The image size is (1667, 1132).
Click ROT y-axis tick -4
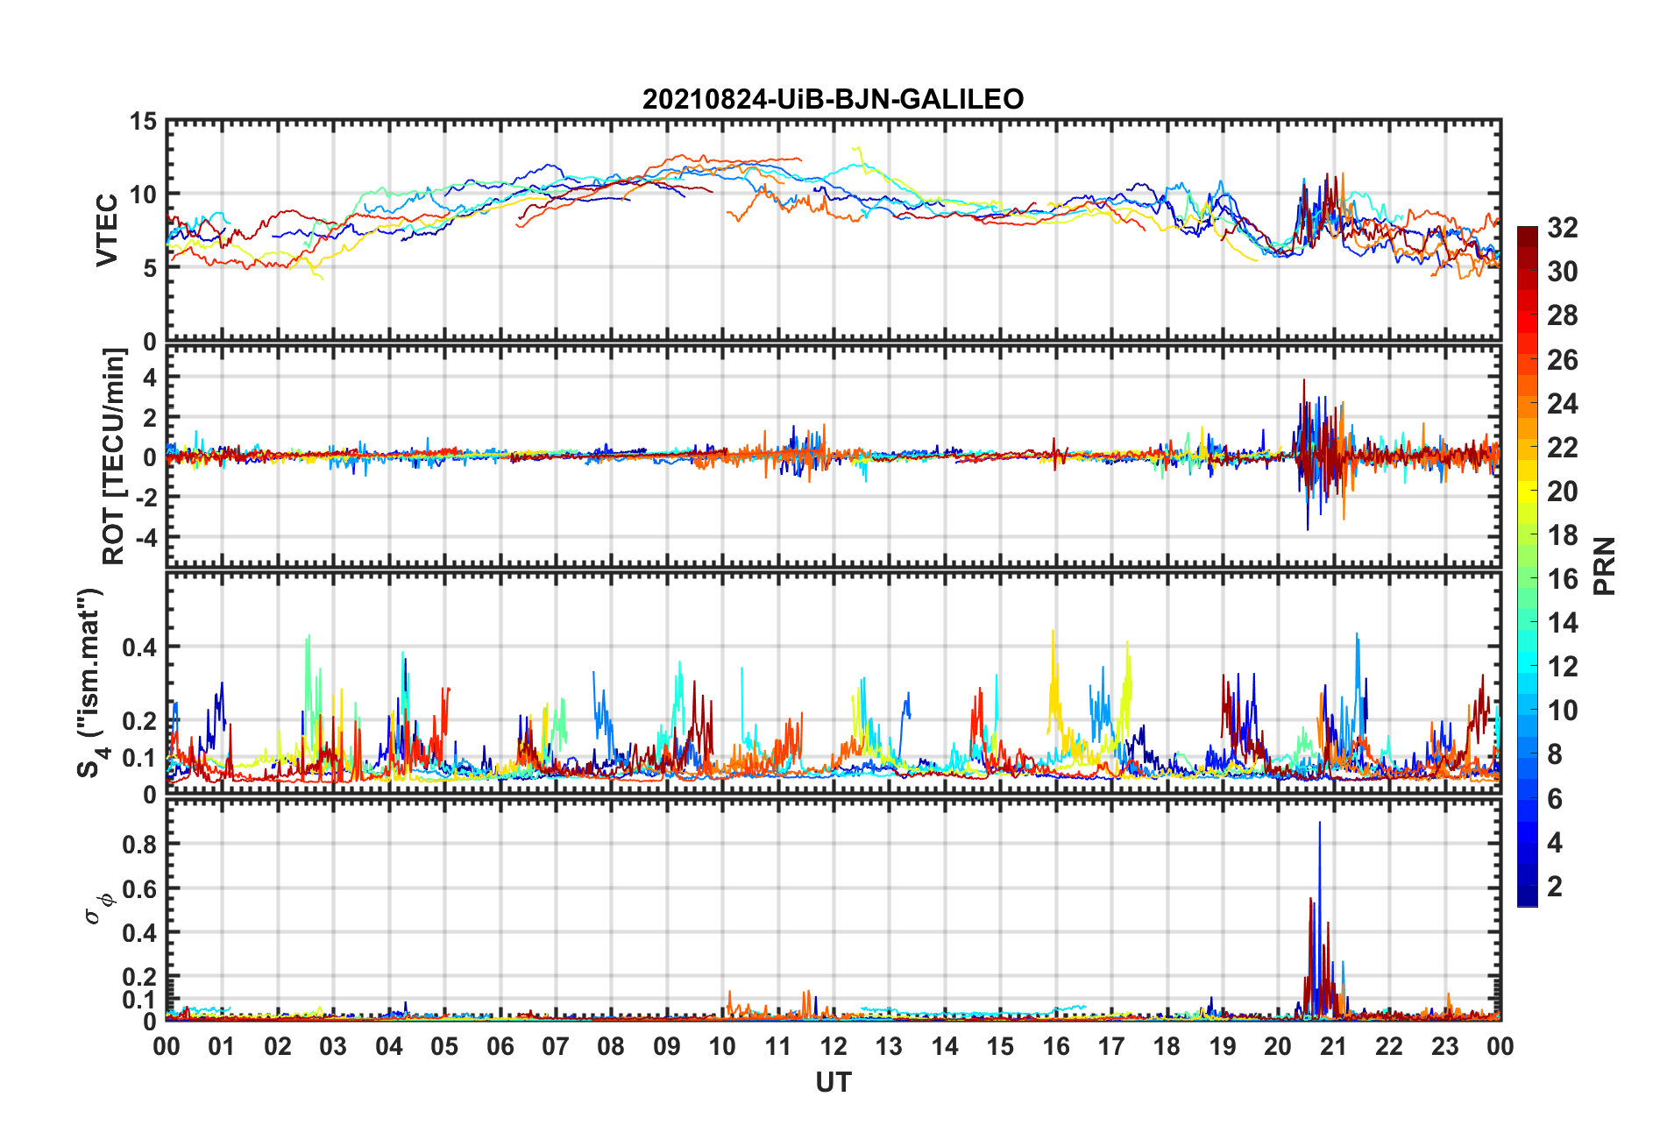[146, 536]
